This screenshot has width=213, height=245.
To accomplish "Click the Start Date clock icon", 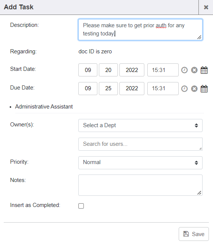I will pyautogui.click(x=184, y=70).
